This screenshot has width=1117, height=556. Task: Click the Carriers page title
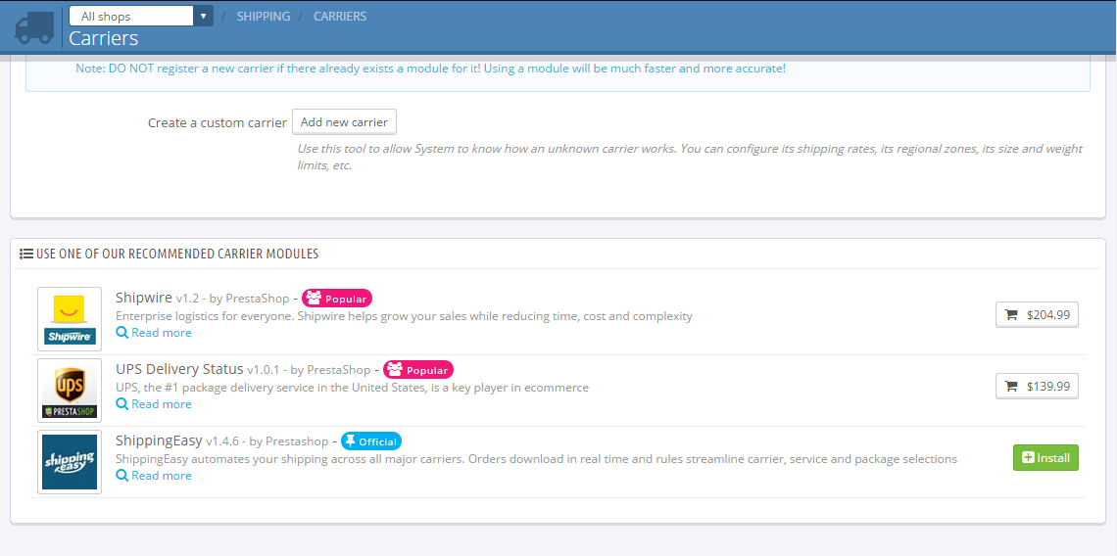(x=103, y=38)
